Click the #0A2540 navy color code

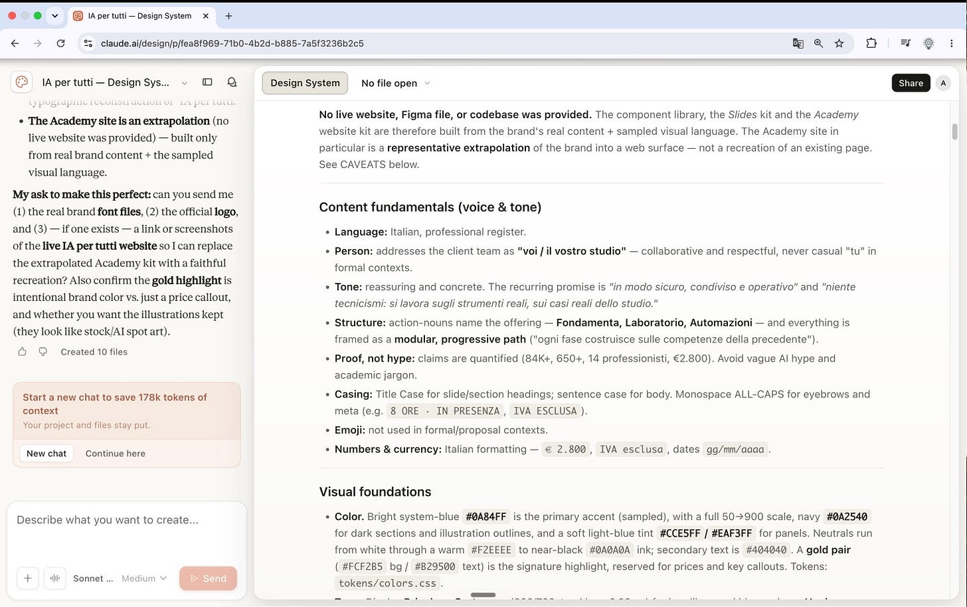847,517
